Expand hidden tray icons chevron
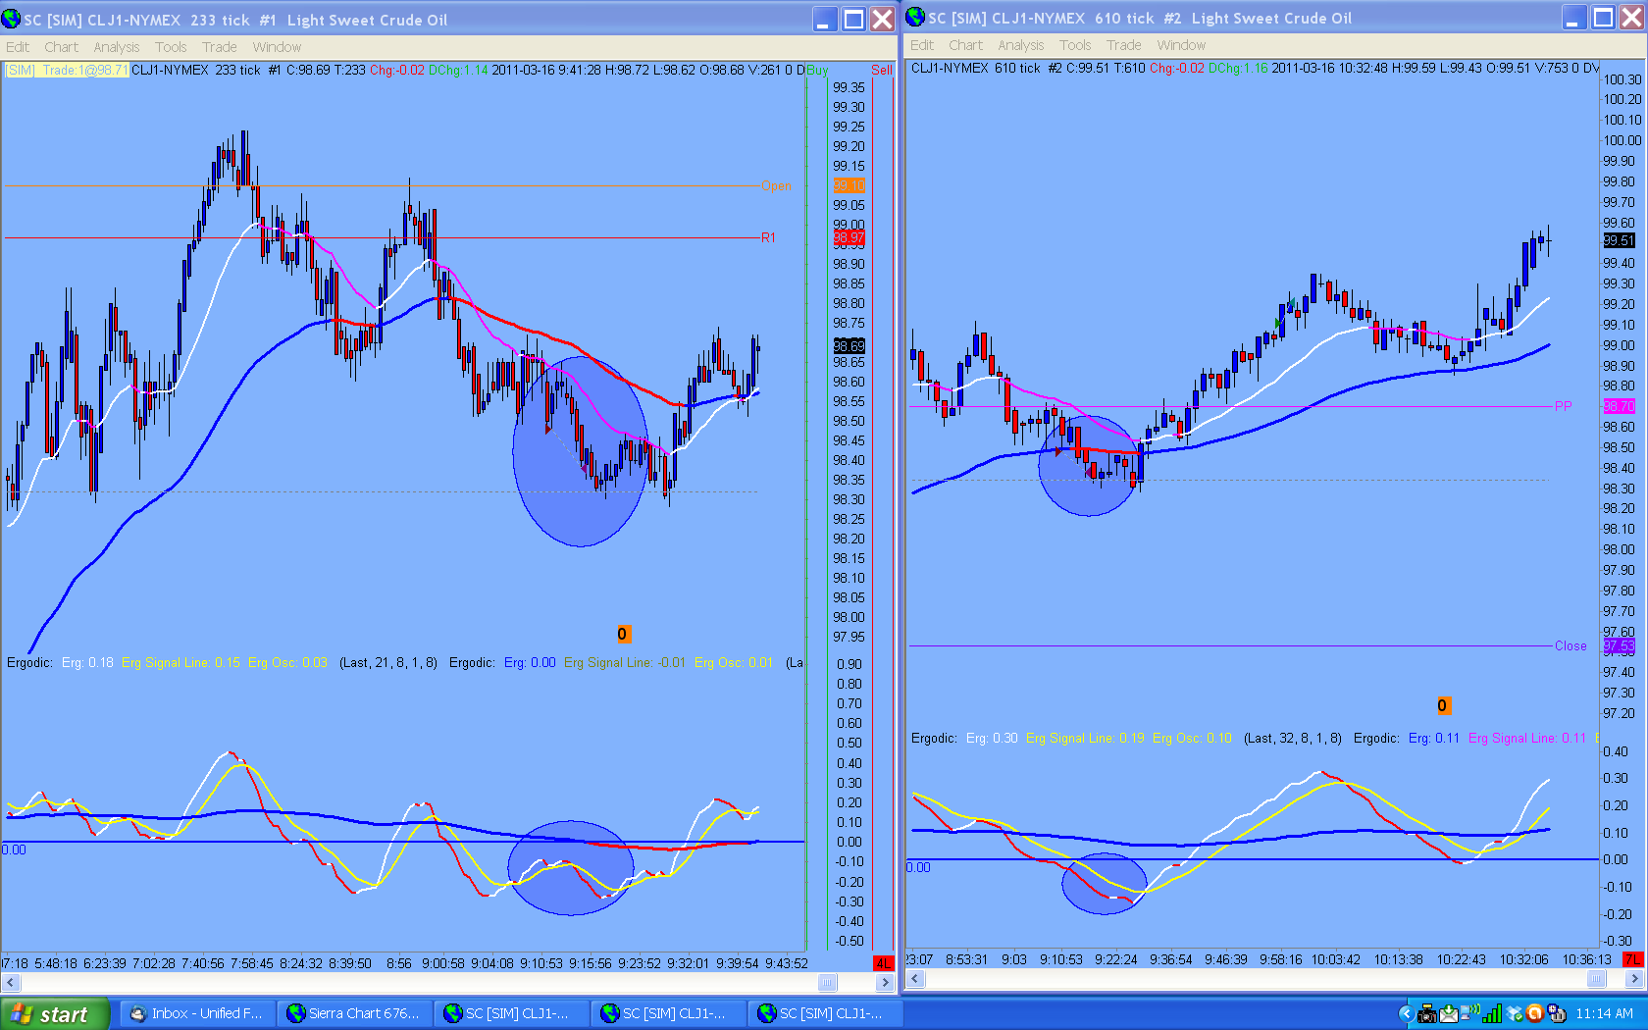 [1406, 1013]
